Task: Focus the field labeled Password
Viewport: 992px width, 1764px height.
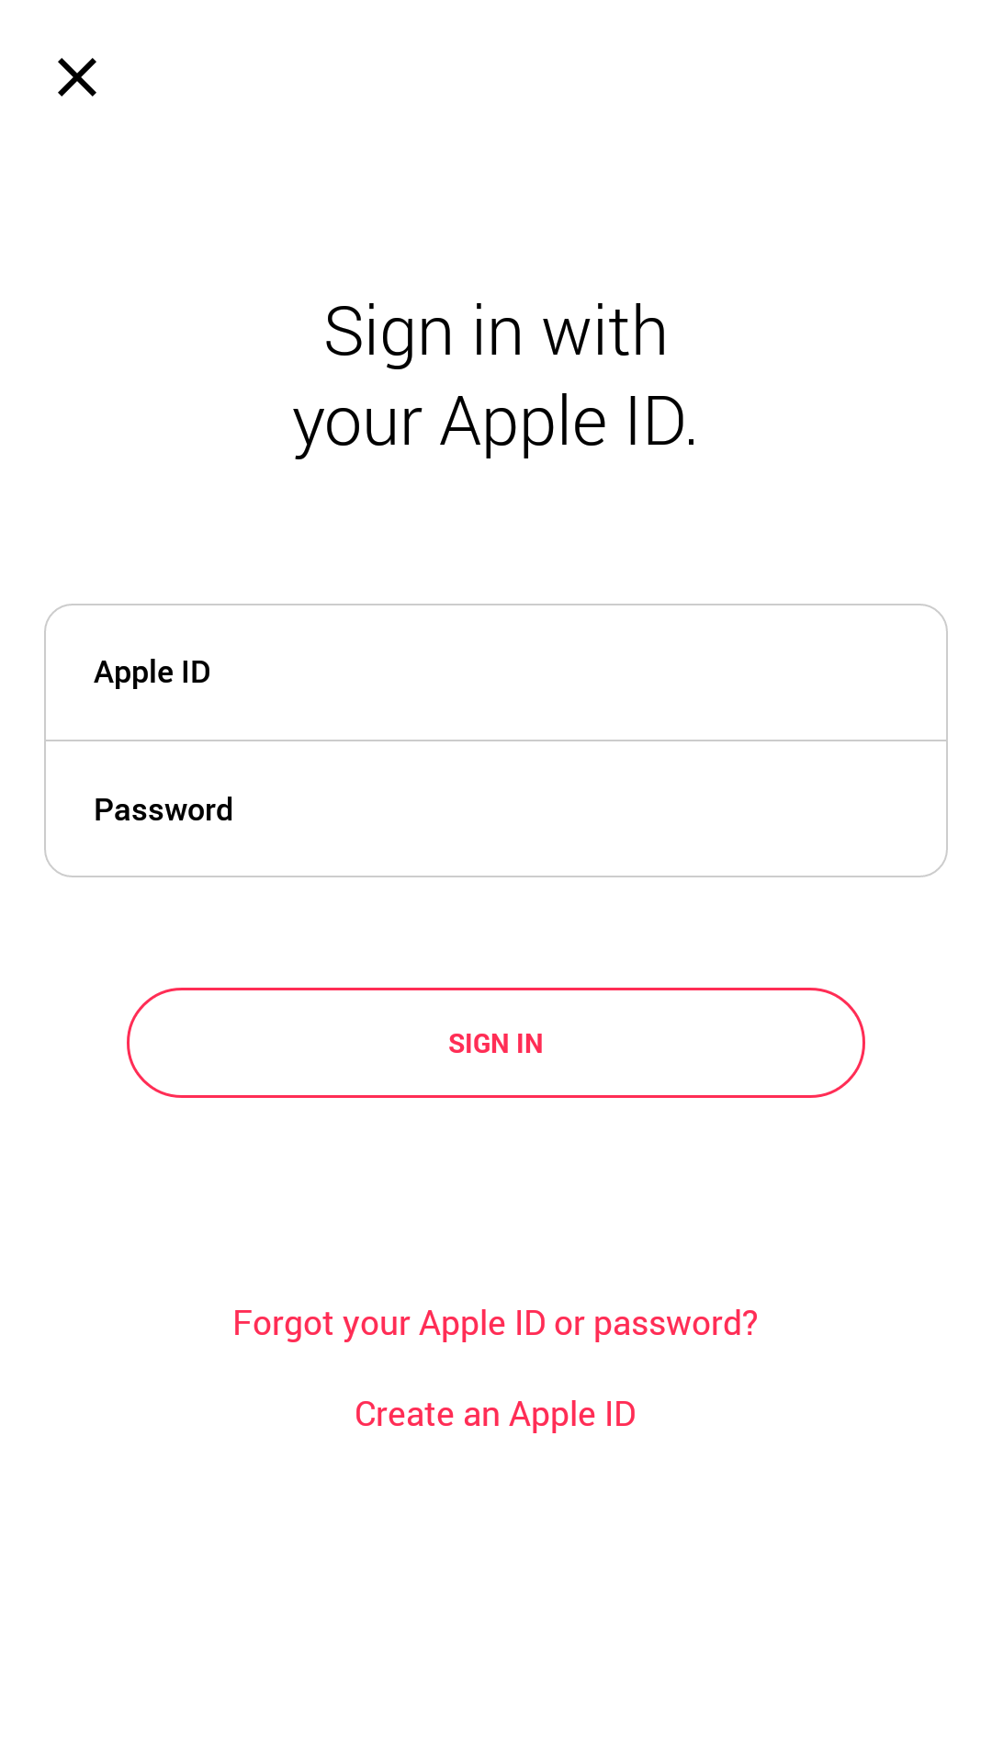Action: [496, 808]
